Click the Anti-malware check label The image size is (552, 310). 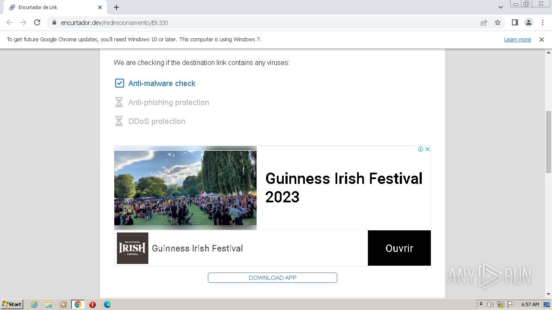[162, 84]
